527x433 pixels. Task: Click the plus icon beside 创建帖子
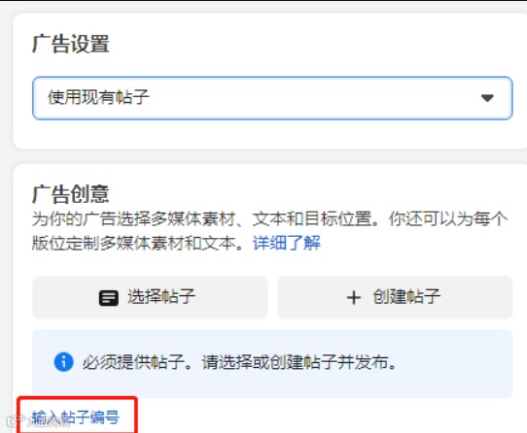(354, 298)
